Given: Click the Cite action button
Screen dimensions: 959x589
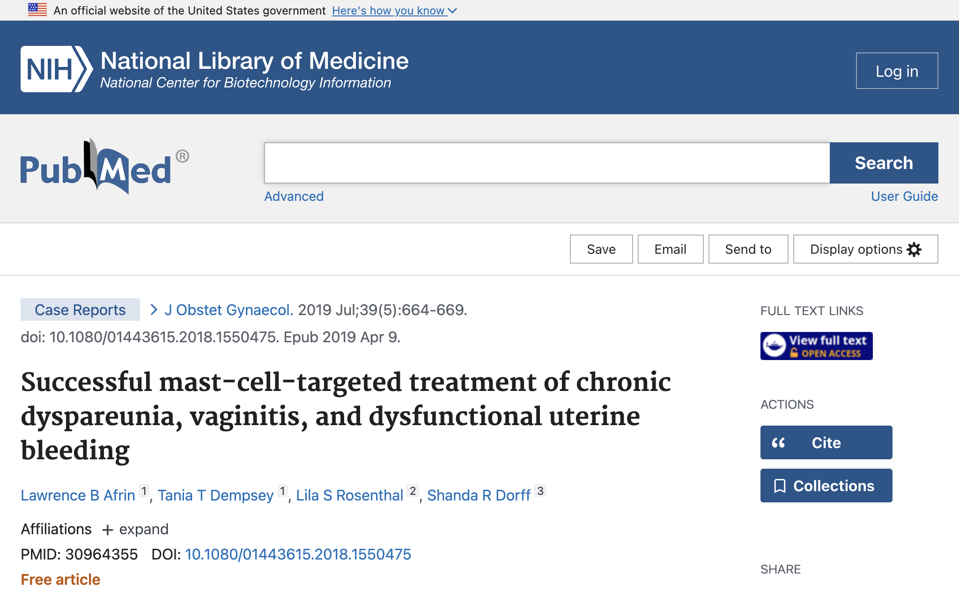Looking at the screenshot, I should pyautogui.click(x=826, y=442).
